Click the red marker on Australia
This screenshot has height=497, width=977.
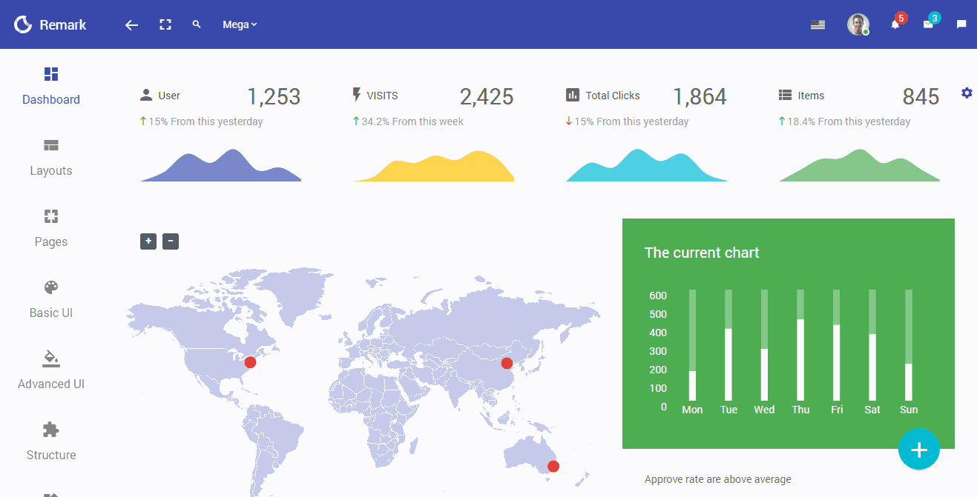click(553, 466)
